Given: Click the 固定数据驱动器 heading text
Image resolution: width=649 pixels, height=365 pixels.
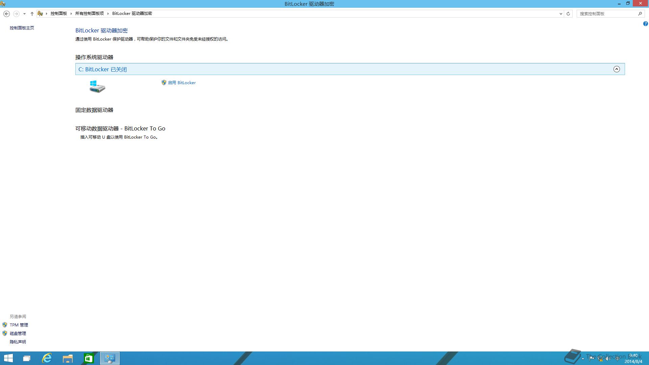Looking at the screenshot, I should click(x=94, y=110).
